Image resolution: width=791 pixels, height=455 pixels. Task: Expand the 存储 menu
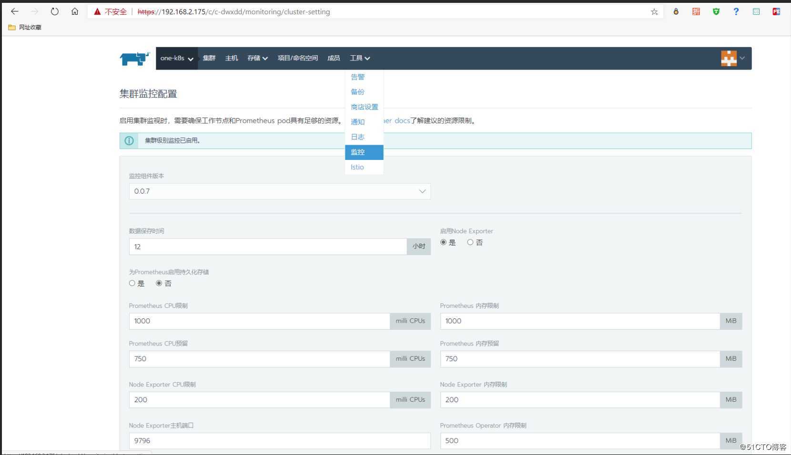257,58
